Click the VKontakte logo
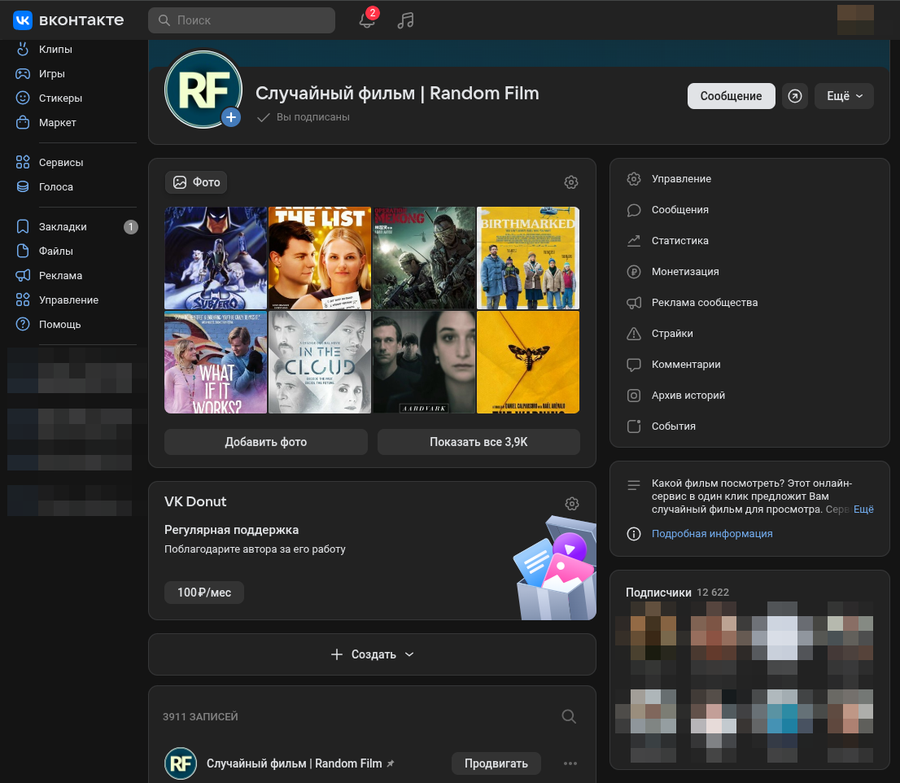900x783 pixels. pos(68,20)
